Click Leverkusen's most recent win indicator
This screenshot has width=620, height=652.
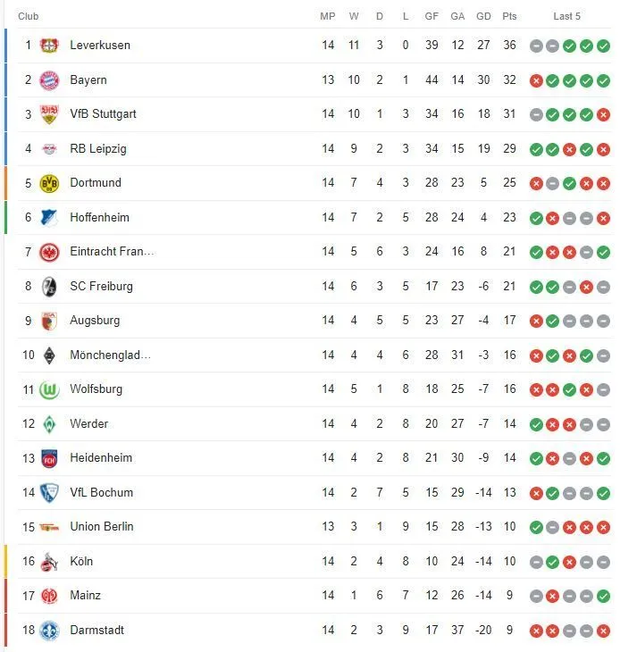tap(603, 46)
